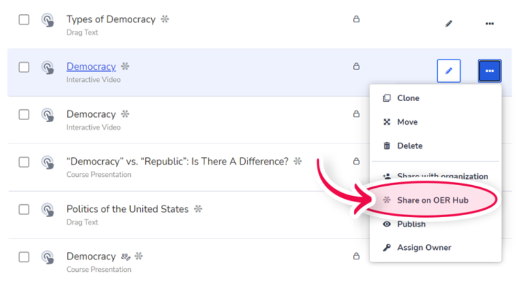Click lock icon on Democracy Course Presentation row
The width and height of the screenshot is (516, 287).
click(356, 256)
